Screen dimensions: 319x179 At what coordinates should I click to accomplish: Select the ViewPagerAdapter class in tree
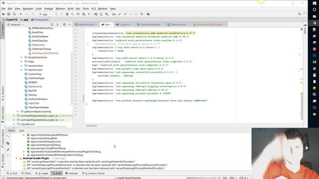coord(38,107)
